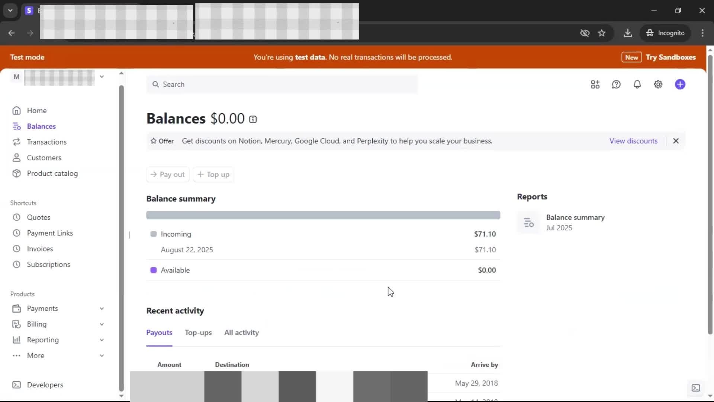The width and height of the screenshot is (714, 402).
Task: Click the info icon beside Balances amount
Action: pyautogui.click(x=253, y=119)
